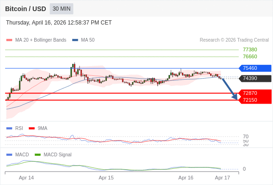Click the 72870 red support price tag

[x=255, y=93]
